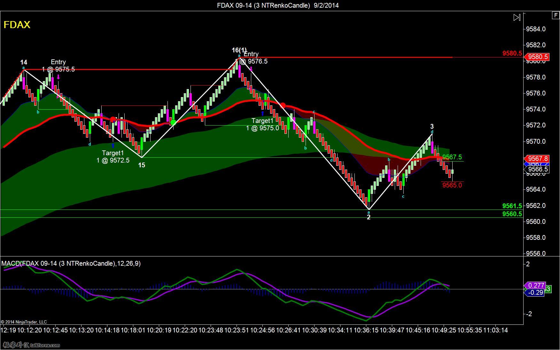The width and height of the screenshot is (560, 350).
Task: Click the green 9561.5 support level label
Action: pyautogui.click(x=512, y=206)
